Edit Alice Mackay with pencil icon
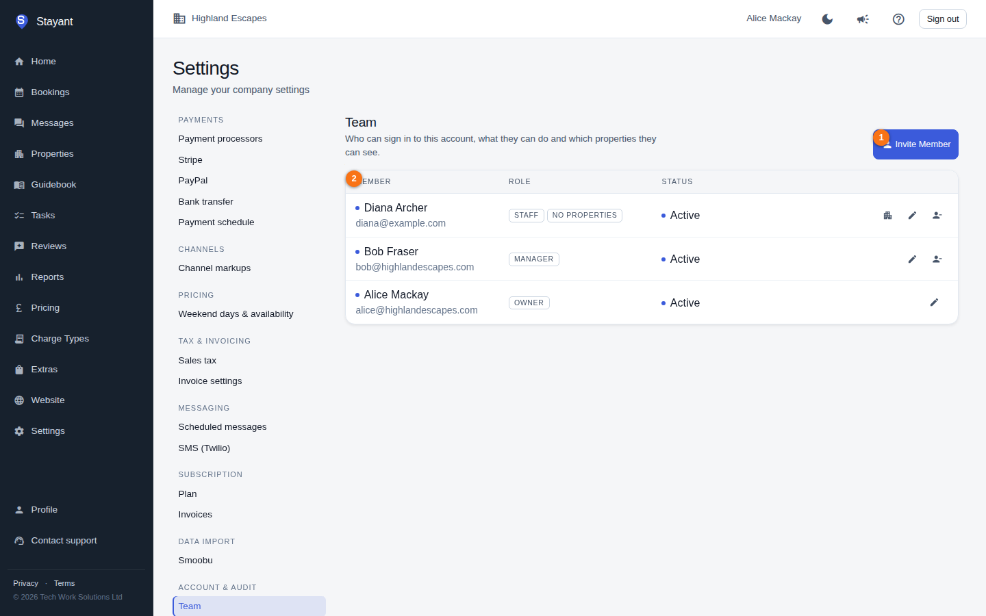This screenshot has width=986, height=616. pos(934,303)
